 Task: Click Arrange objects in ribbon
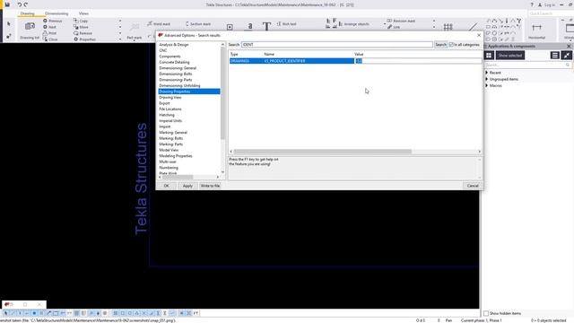pyautogui.click(x=353, y=24)
